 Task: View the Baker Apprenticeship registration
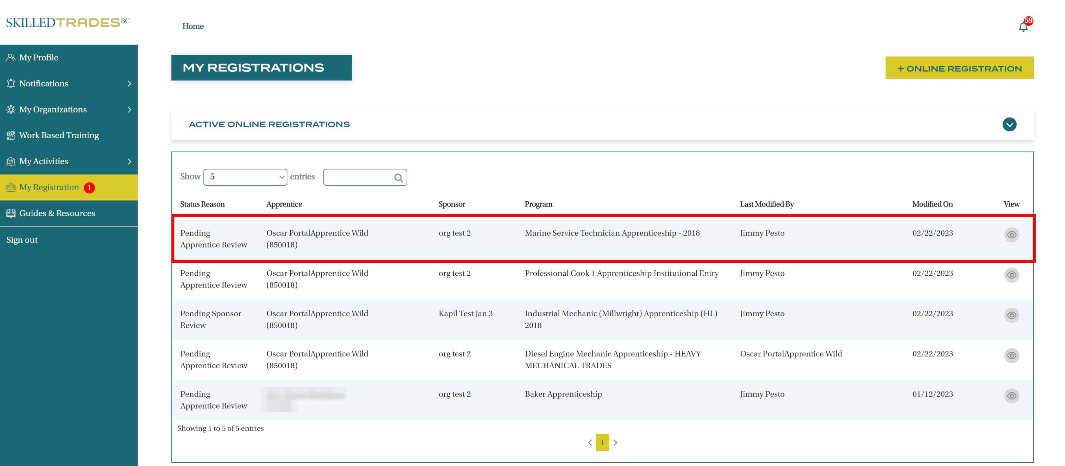1011,396
